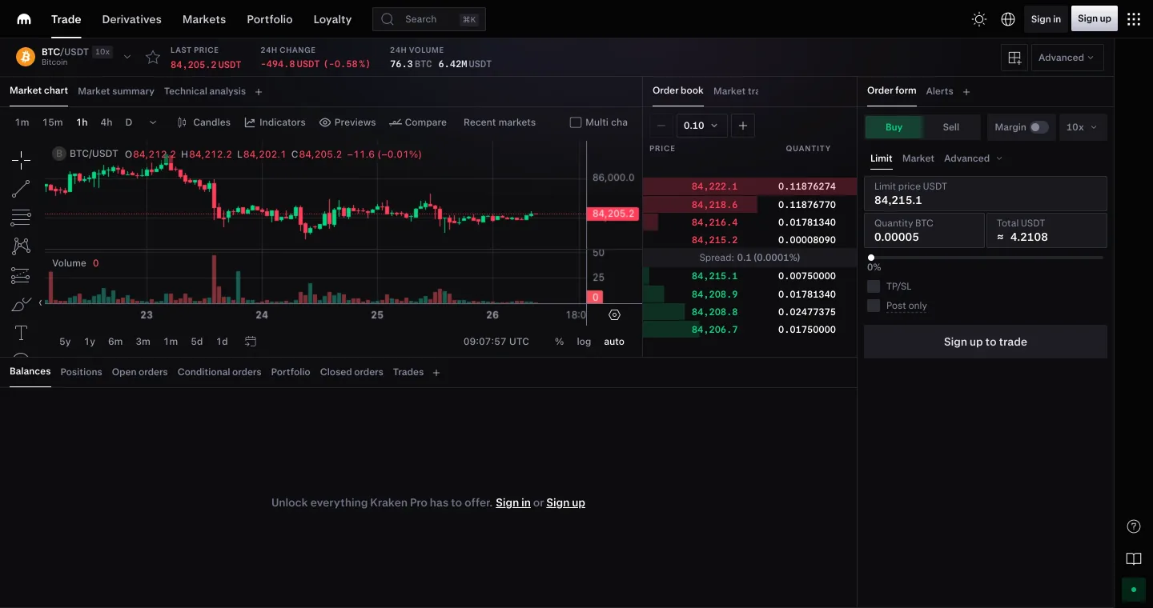1153x608 pixels.
Task: Switch to the Alerts tab
Action: [x=939, y=91]
